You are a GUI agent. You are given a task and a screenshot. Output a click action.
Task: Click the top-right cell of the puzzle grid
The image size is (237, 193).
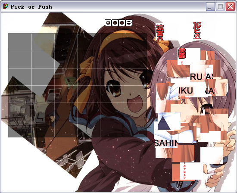coord(135,42)
